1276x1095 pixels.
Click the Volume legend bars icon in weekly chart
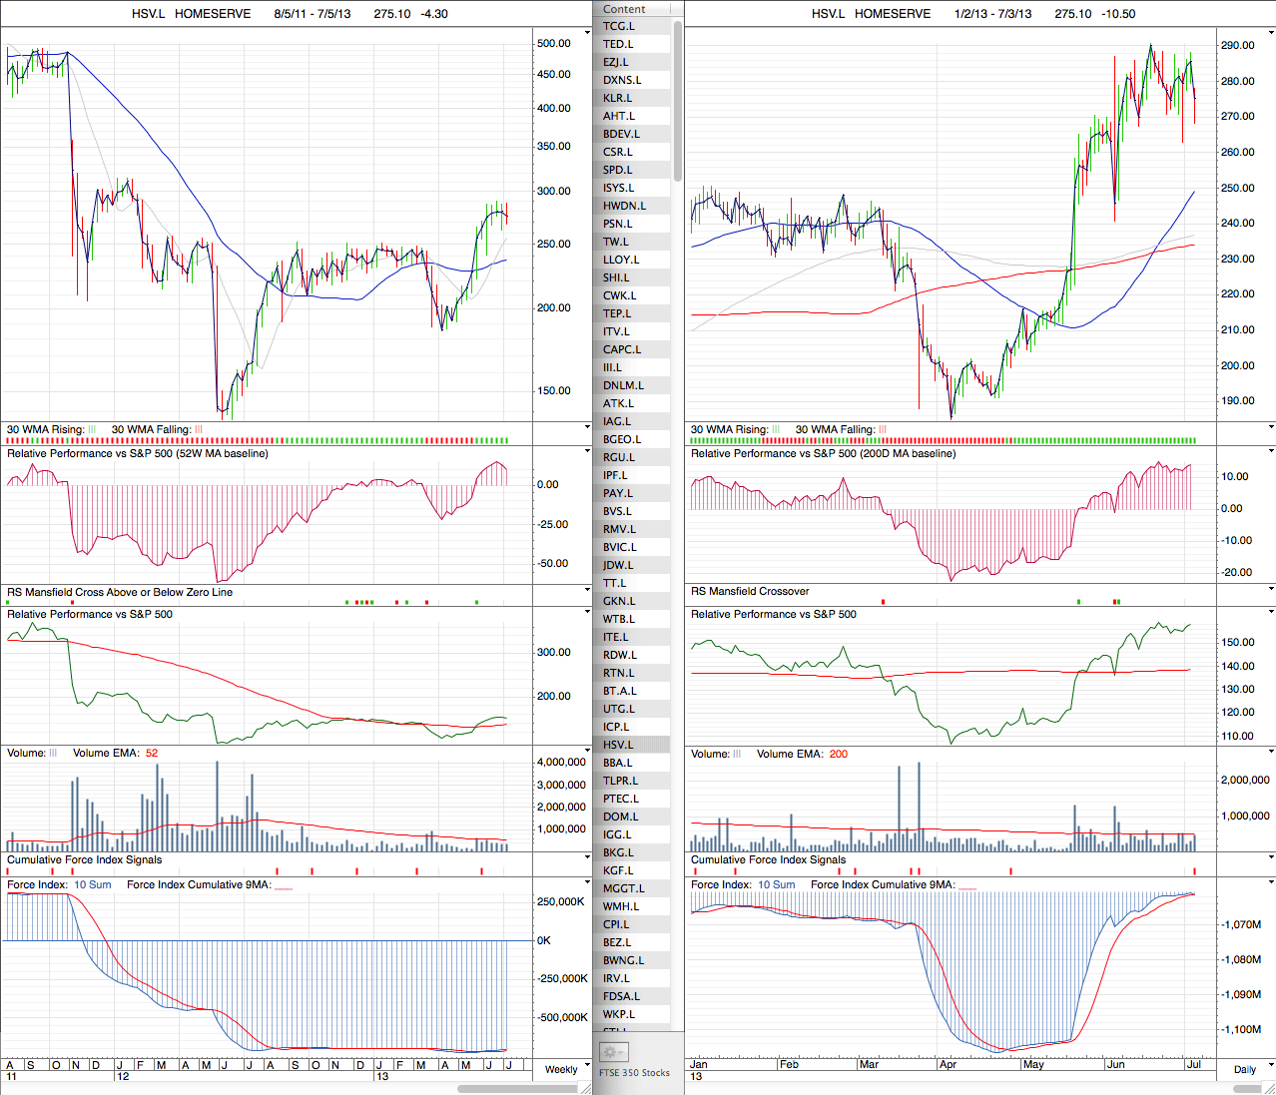53,754
